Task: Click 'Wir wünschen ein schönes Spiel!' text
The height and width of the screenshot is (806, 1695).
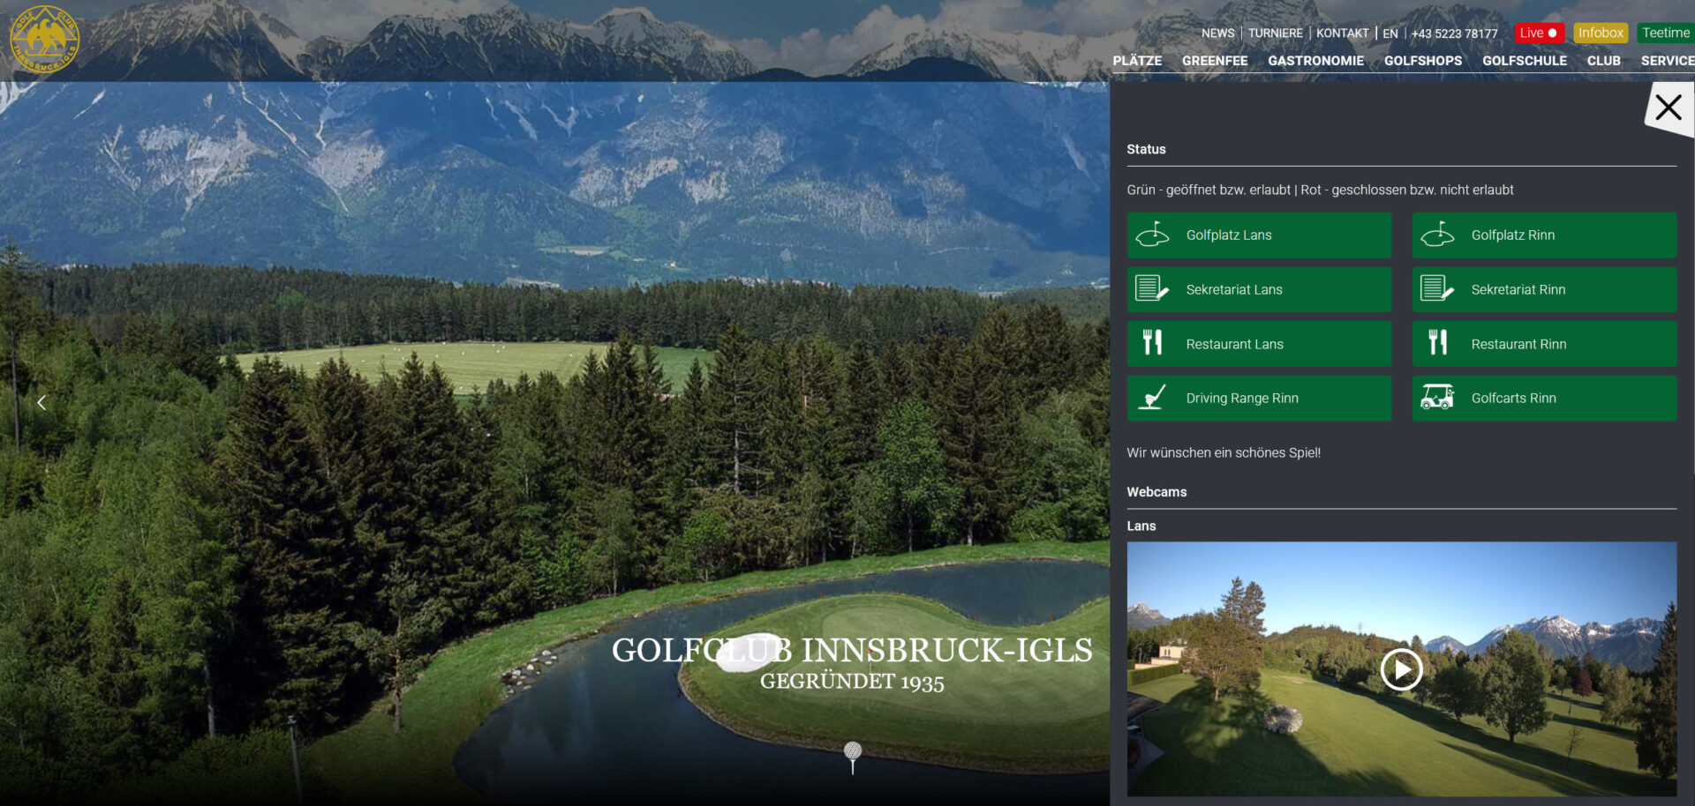Action: 1224,452
